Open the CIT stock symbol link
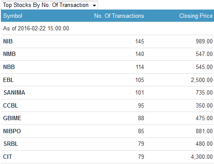The width and height of the screenshot is (214, 164). coord(7,157)
